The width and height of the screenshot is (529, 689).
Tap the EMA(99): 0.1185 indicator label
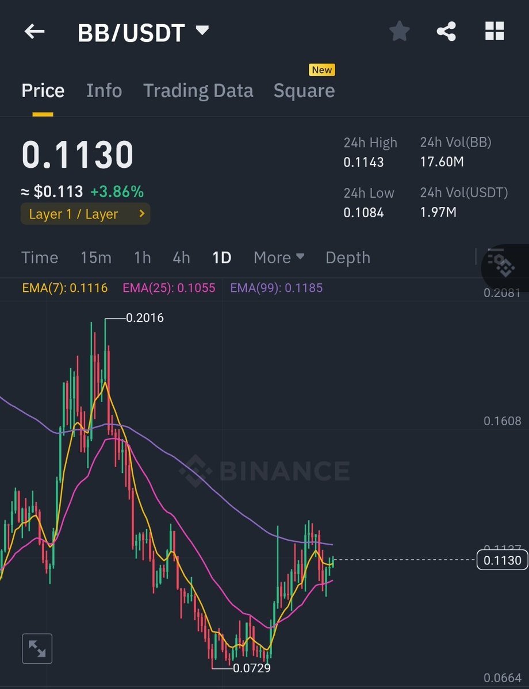[277, 288]
